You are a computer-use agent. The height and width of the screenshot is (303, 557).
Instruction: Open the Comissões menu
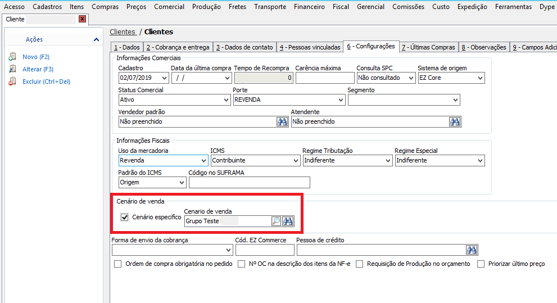click(408, 7)
